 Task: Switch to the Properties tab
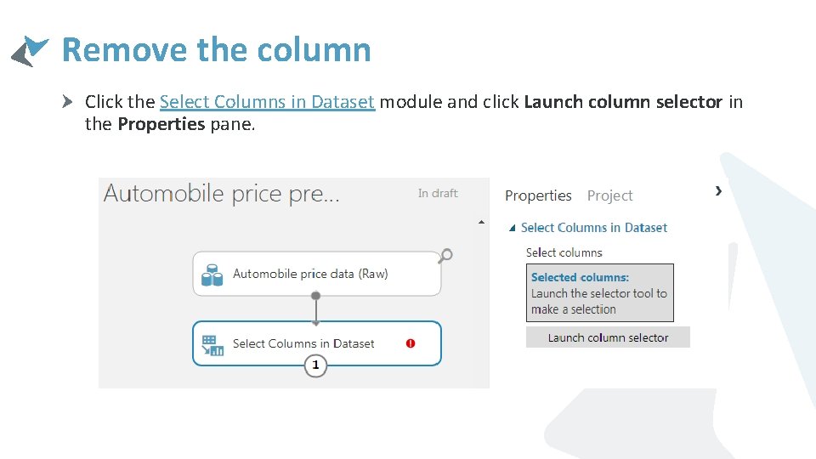(x=538, y=195)
